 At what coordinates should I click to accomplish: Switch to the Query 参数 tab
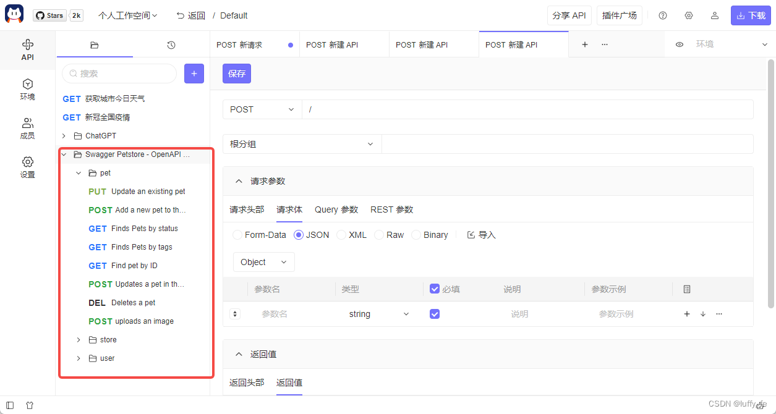[x=336, y=209]
